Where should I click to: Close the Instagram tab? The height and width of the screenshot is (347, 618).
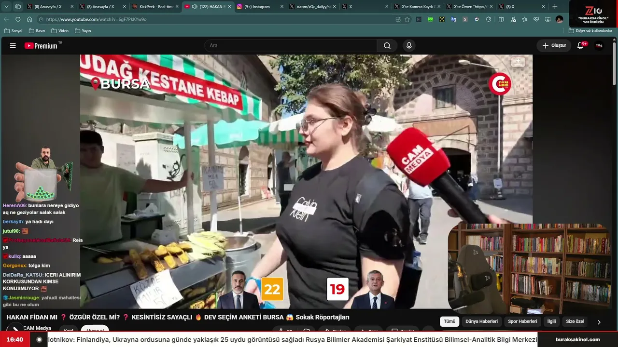(281, 7)
